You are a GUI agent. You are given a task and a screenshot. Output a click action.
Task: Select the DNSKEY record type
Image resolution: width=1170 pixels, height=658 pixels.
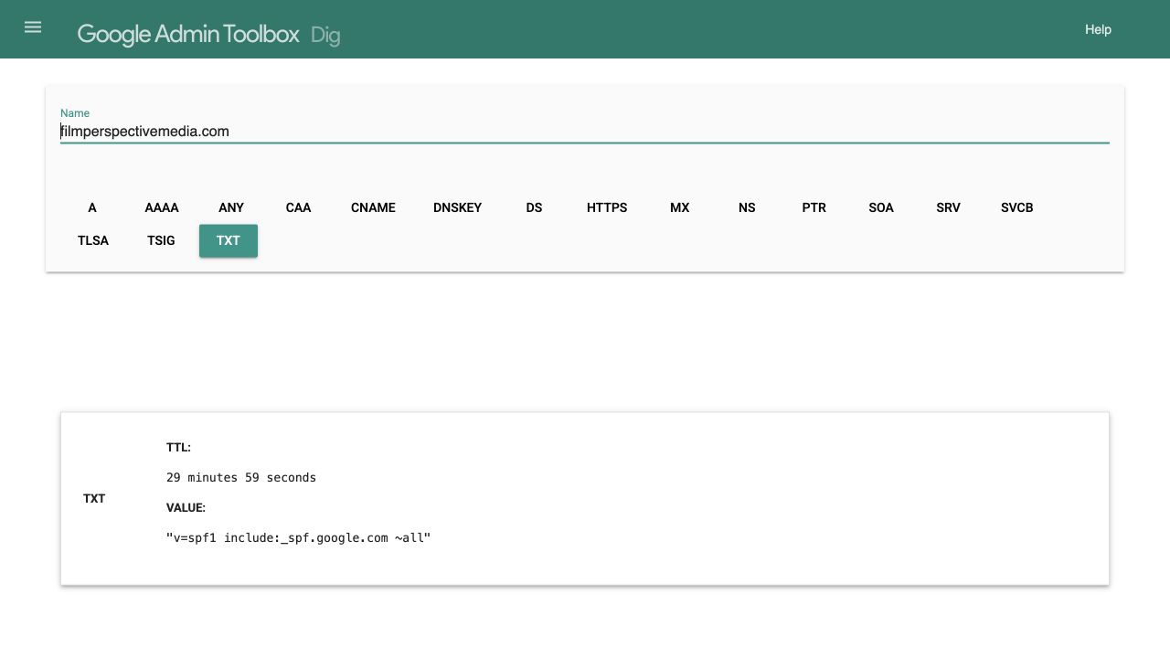pos(457,207)
